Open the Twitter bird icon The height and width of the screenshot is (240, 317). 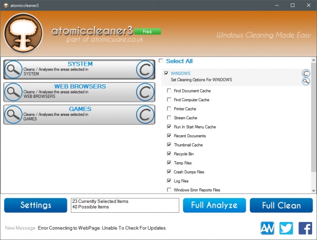pos(286,228)
